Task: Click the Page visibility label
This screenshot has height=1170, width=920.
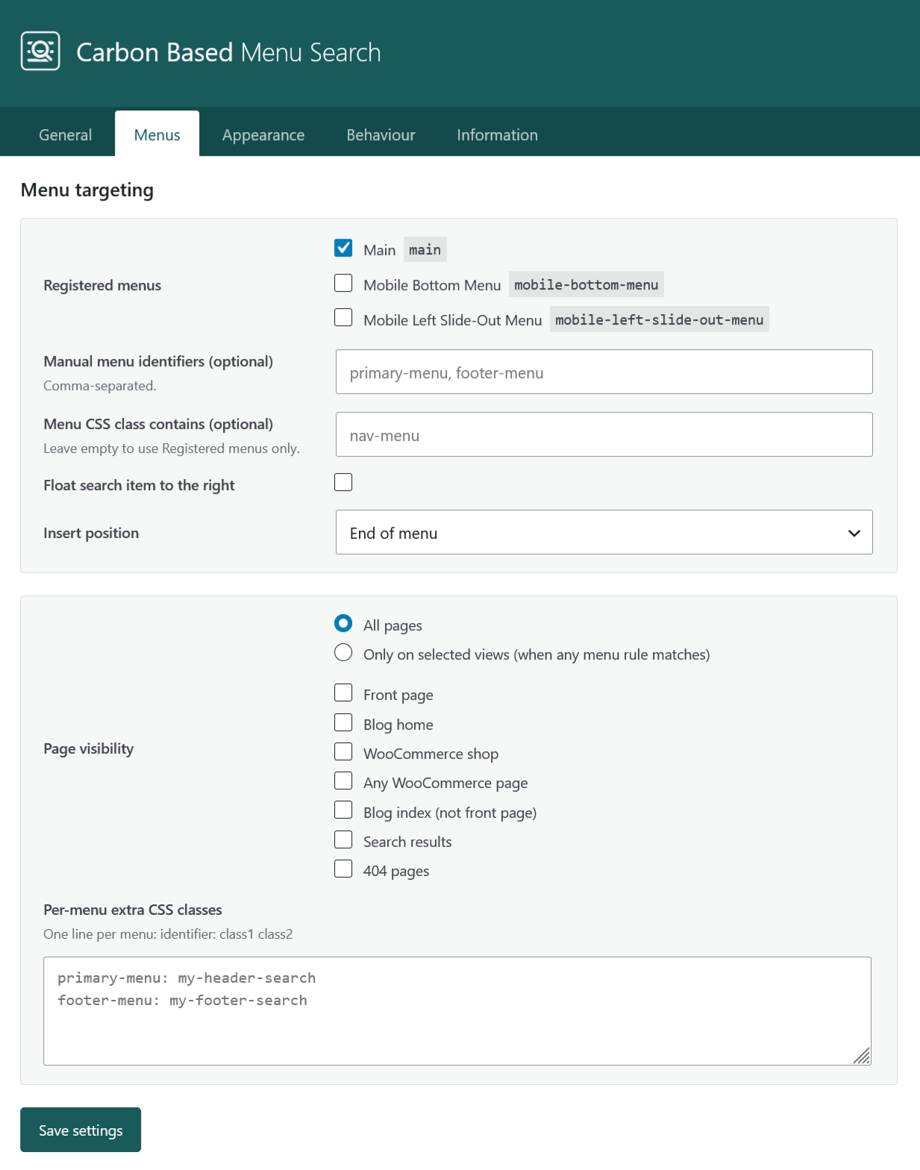Action: (x=89, y=748)
